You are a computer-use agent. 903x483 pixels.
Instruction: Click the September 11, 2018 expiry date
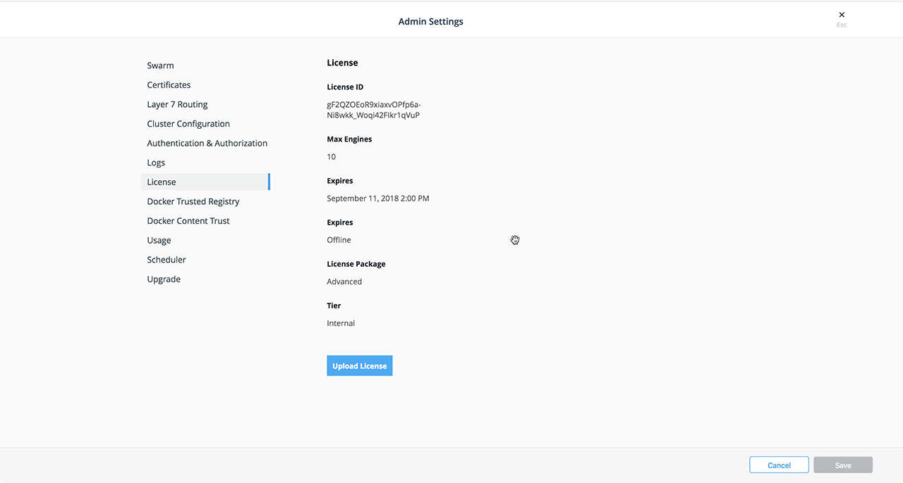377,199
